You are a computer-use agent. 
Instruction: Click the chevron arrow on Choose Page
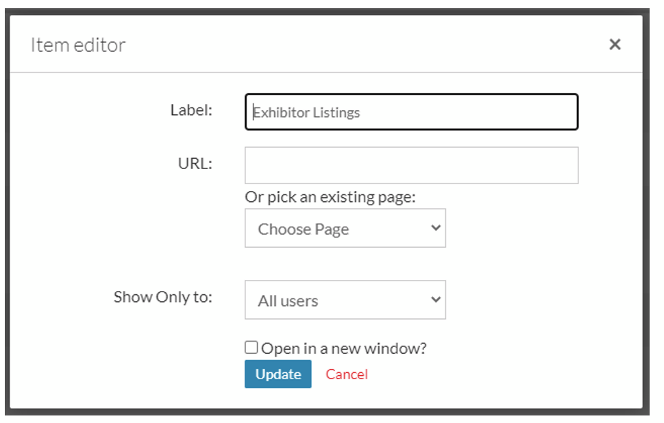[x=436, y=228]
